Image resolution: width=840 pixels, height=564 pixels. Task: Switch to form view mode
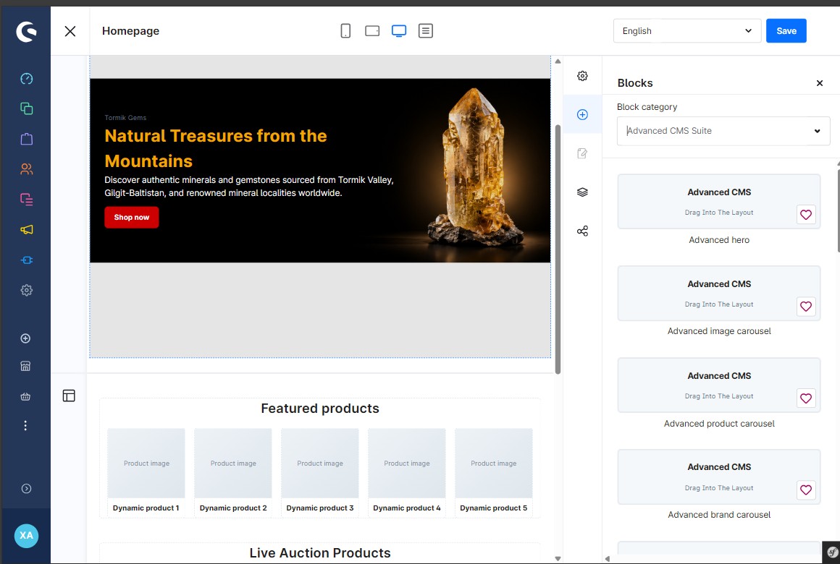(426, 31)
